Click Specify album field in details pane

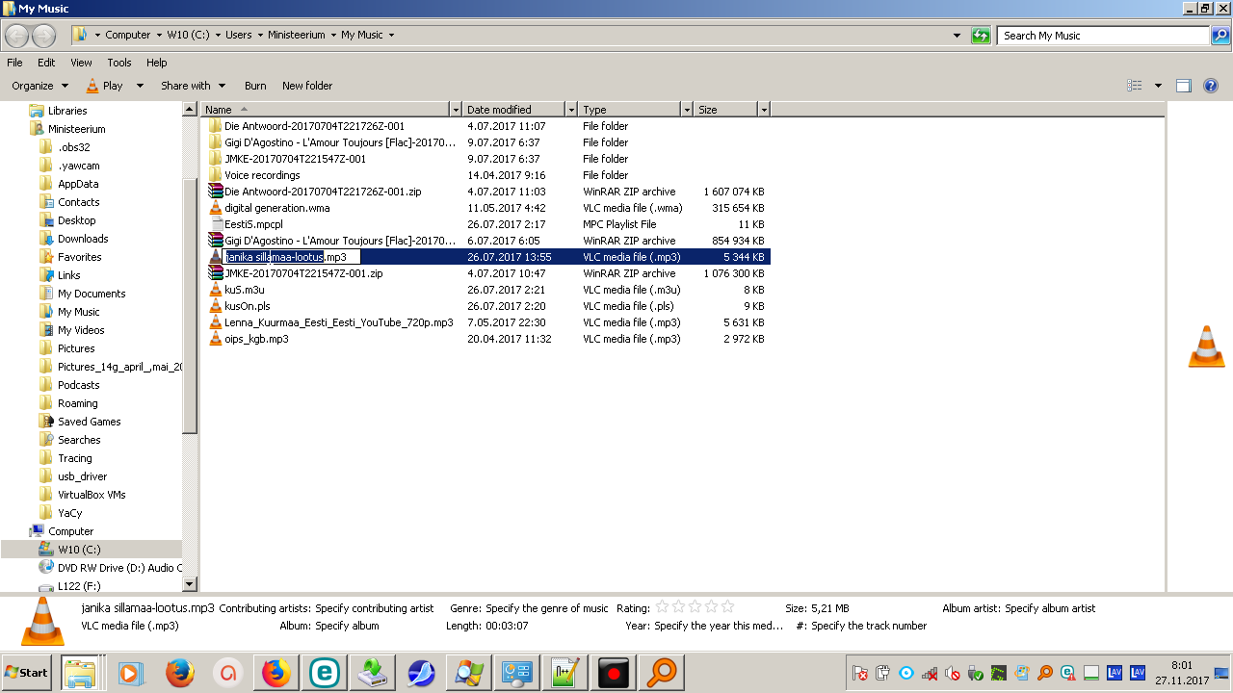[x=347, y=626]
